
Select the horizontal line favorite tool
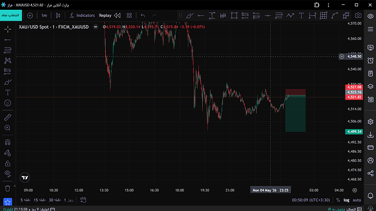268,16
